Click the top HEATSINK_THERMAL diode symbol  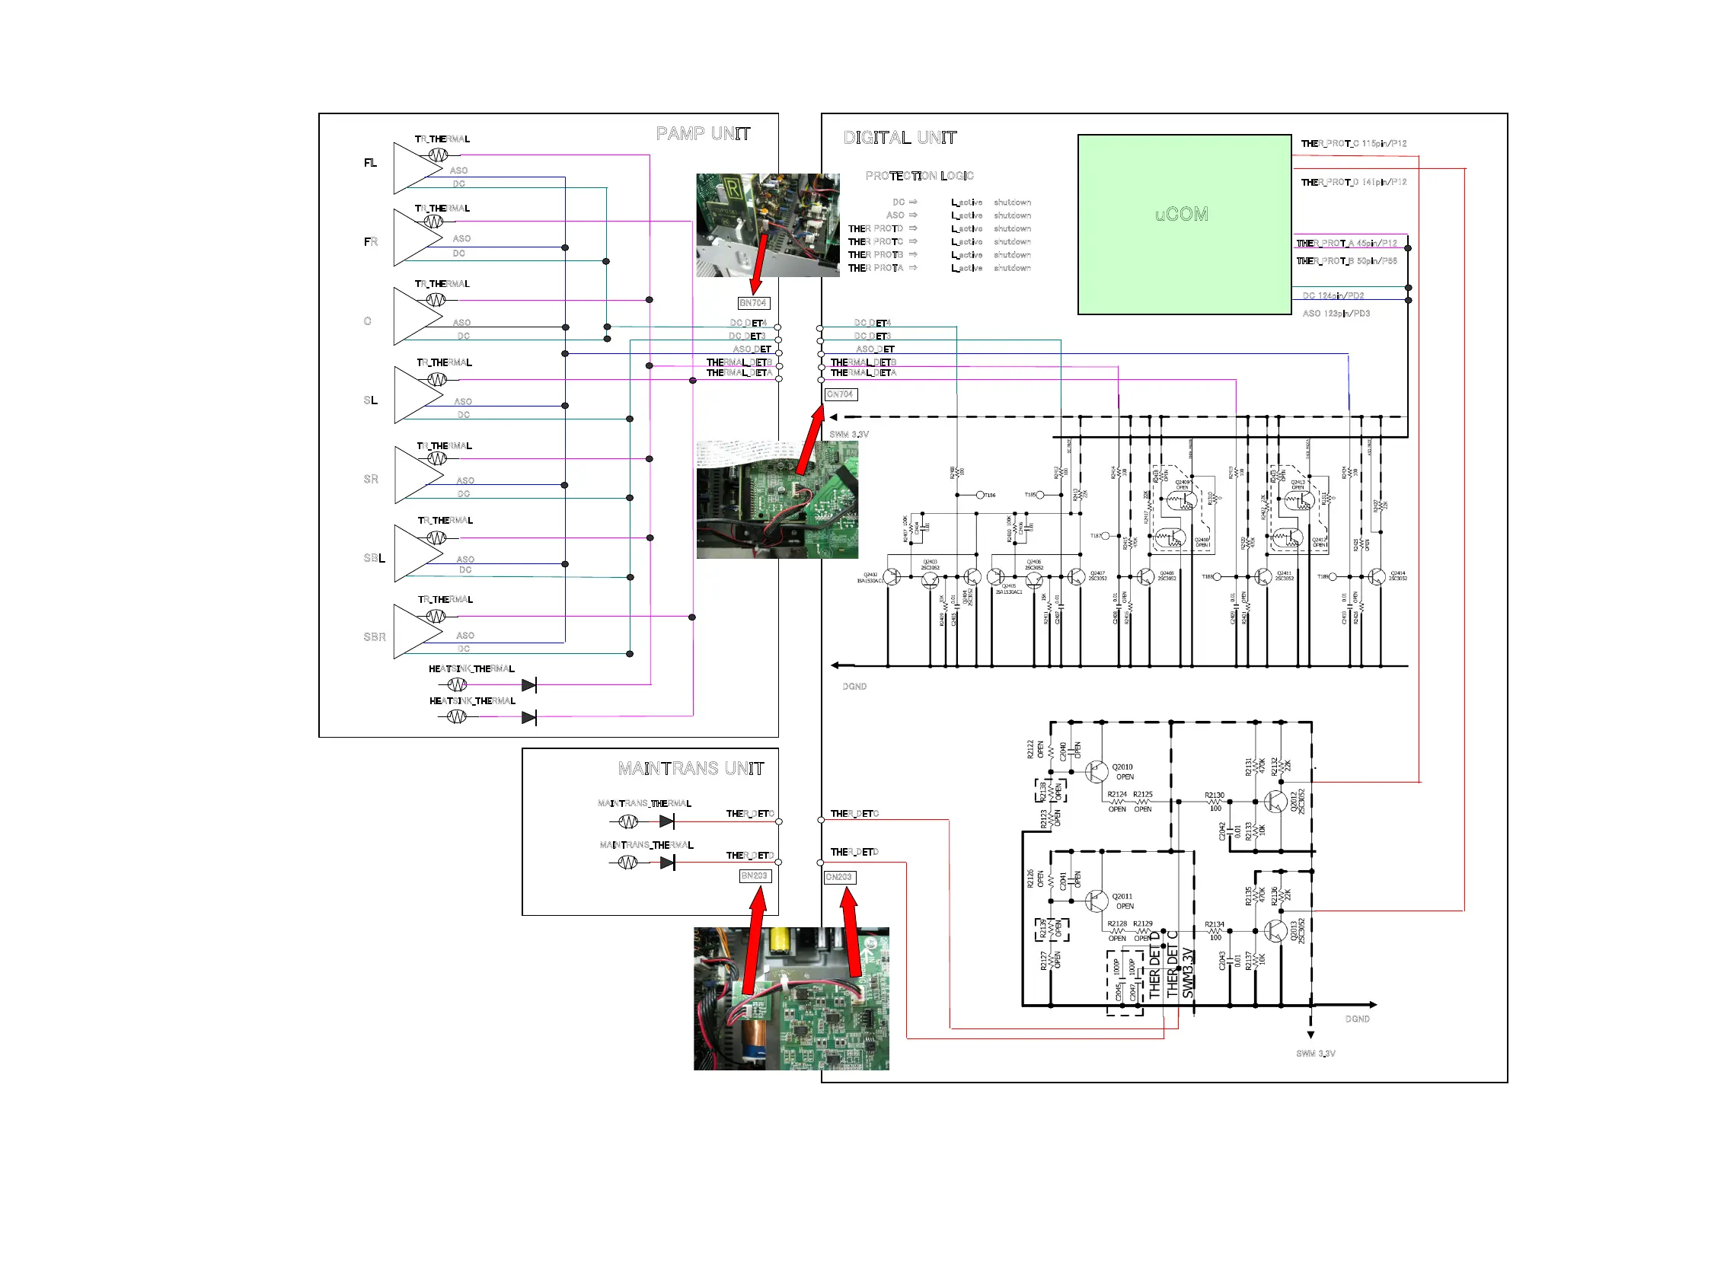click(528, 685)
